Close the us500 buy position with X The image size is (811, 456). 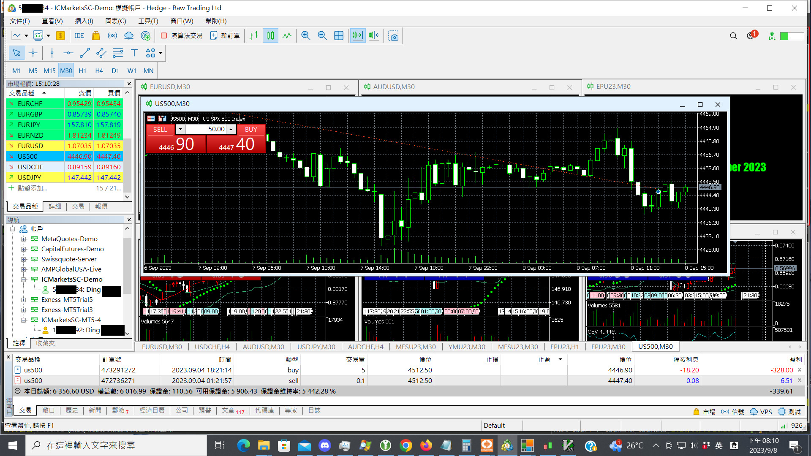tap(799, 369)
